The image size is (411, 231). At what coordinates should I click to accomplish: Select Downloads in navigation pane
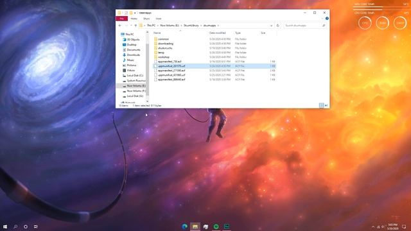(x=133, y=55)
